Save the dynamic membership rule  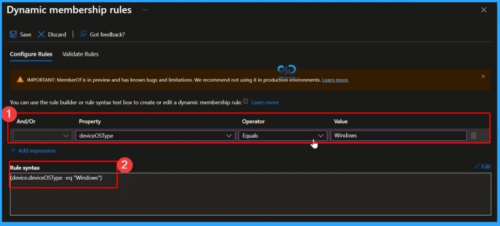21,35
